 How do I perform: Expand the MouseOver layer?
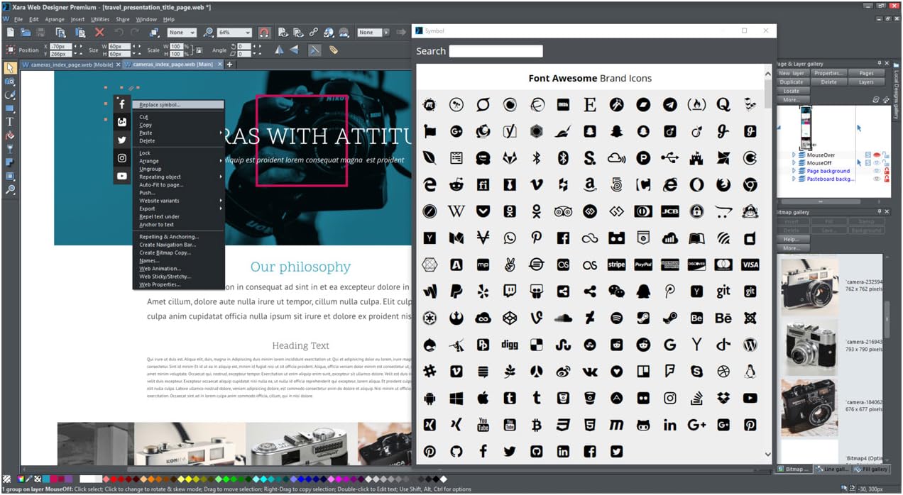click(794, 155)
